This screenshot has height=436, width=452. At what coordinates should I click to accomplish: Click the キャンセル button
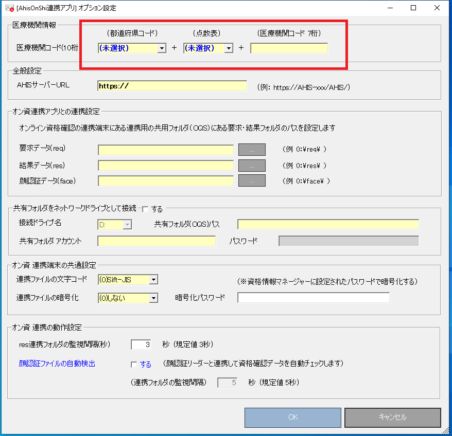(x=393, y=417)
